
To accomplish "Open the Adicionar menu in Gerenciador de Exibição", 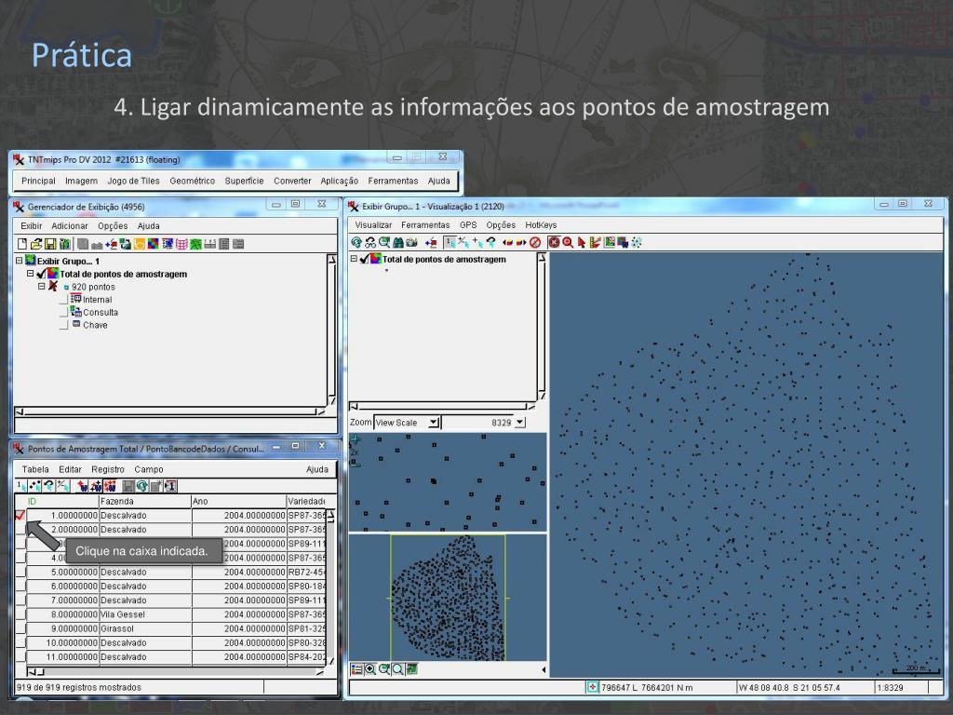I will [70, 226].
